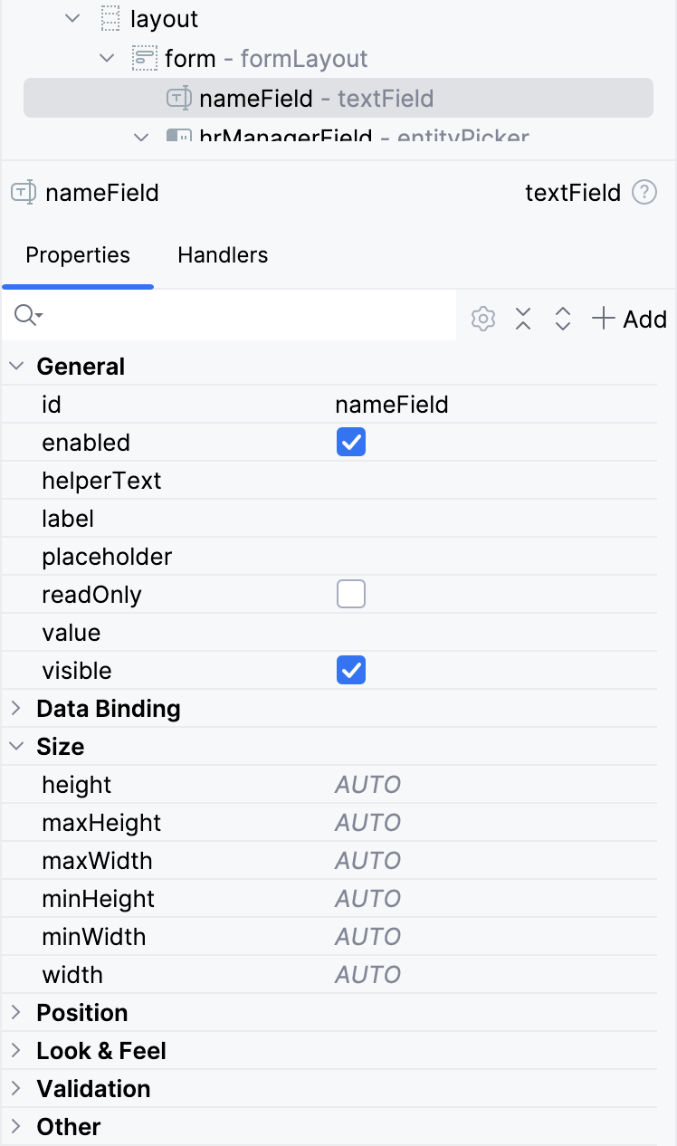The height and width of the screenshot is (1146, 677).
Task: Switch to the Handlers tab
Action: pos(223,255)
